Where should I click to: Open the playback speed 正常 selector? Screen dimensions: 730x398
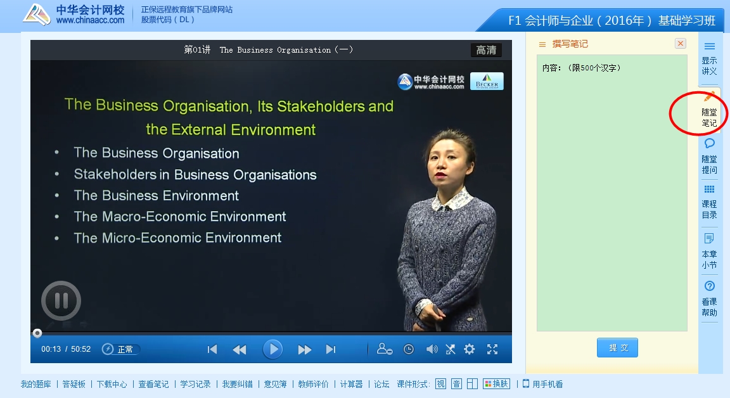(122, 349)
